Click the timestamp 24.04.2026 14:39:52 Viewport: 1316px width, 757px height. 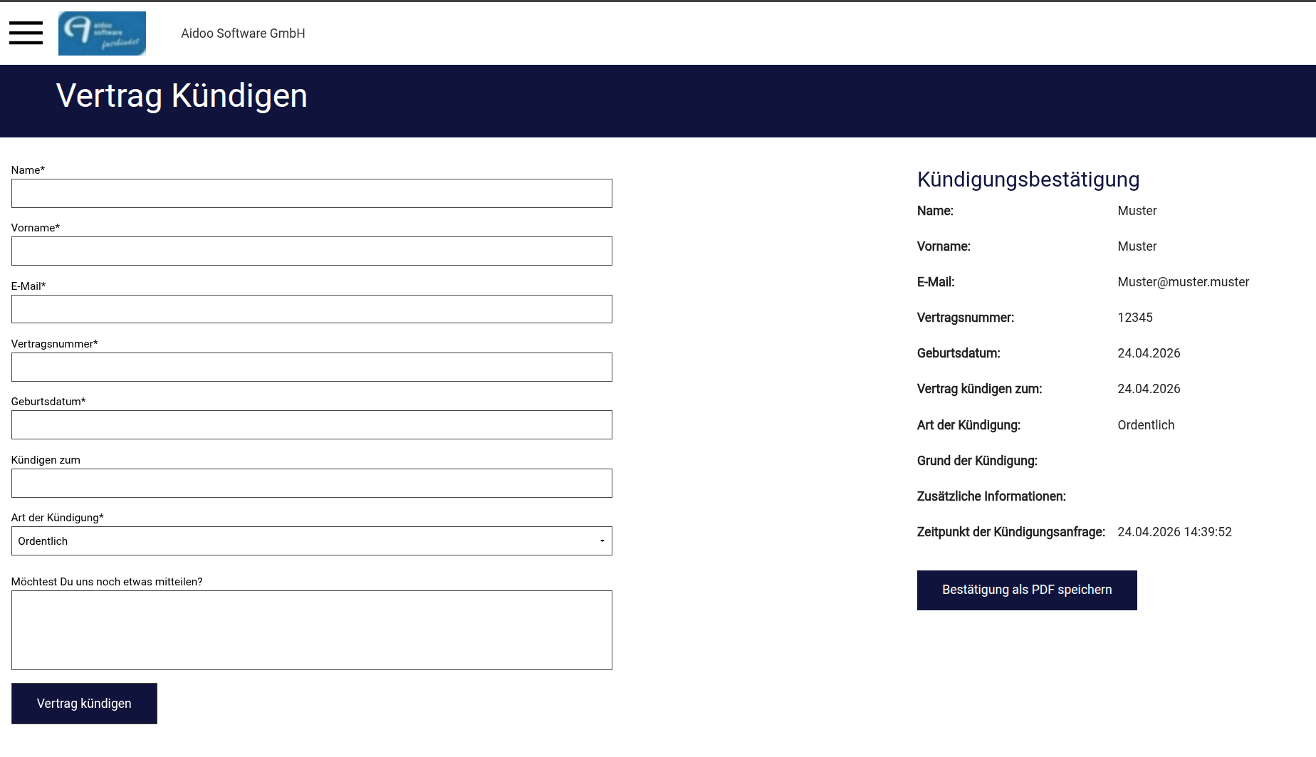tap(1174, 532)
